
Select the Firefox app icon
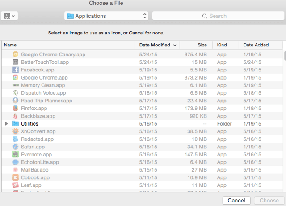coord(15,108)
